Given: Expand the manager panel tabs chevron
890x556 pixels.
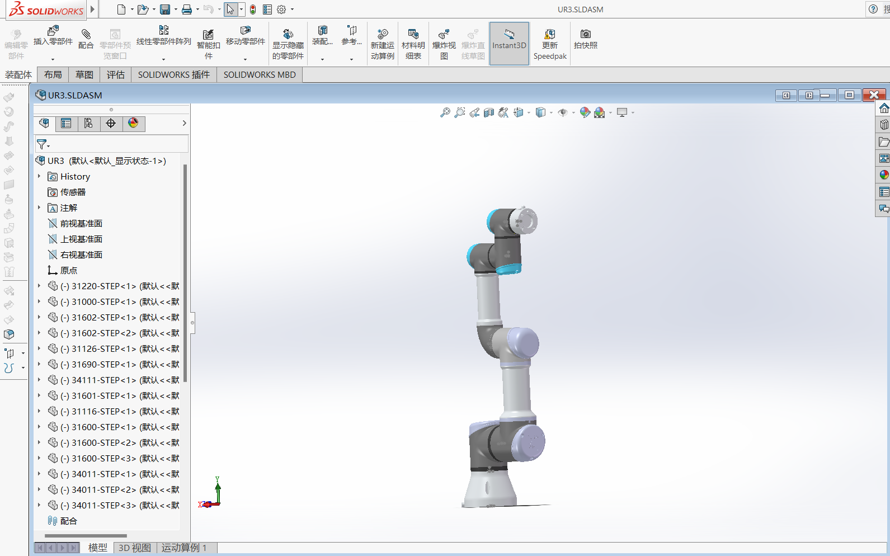Looking at the screenshot, I should tap(184, 123).
